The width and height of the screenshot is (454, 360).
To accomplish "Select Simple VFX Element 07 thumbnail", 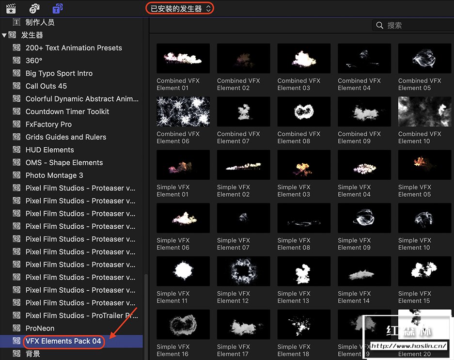I will [244, 218].
